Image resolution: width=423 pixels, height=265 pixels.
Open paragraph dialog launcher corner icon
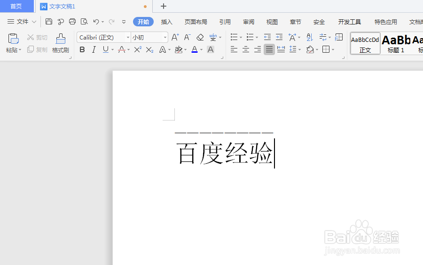point(343,57)
